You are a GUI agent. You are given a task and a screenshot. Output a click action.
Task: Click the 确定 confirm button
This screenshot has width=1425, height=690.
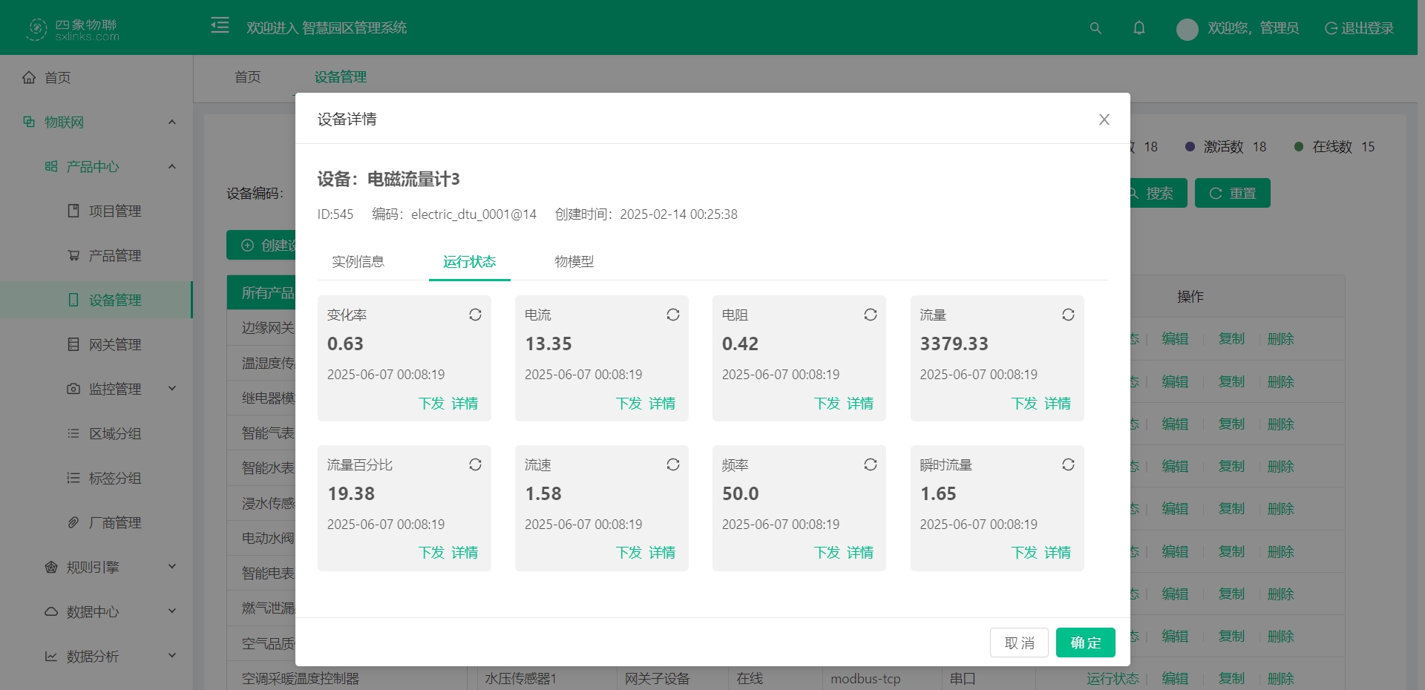[1085, 643]
